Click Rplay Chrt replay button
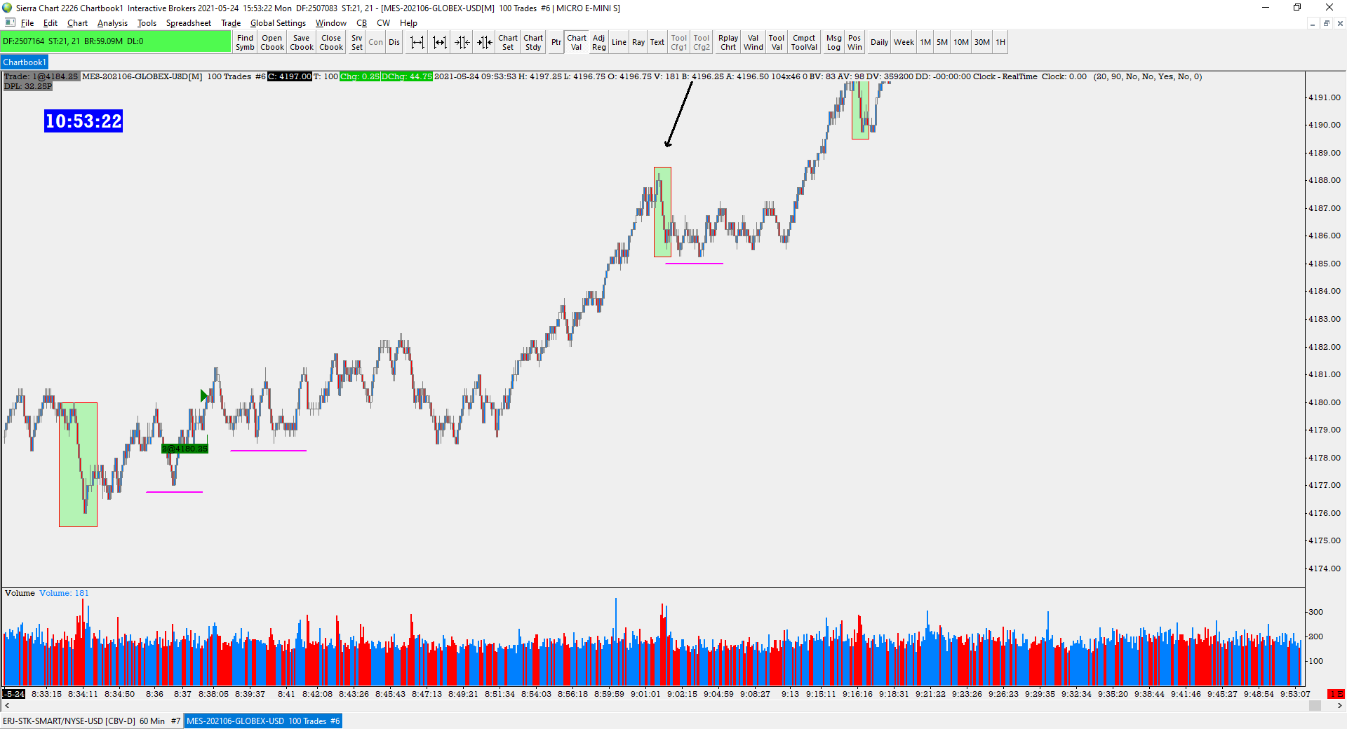The height and width of the screenshot is (729, 1347). 728,42
